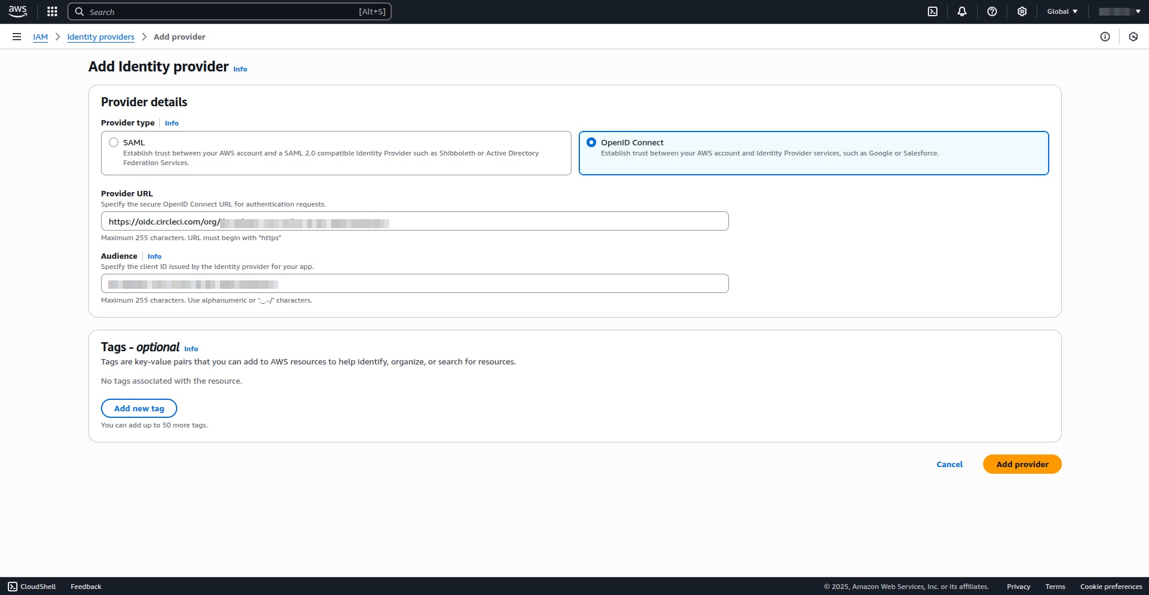View notifications via the bell icon
Viewport: 1149px width, 595px height.
(962, 11)
